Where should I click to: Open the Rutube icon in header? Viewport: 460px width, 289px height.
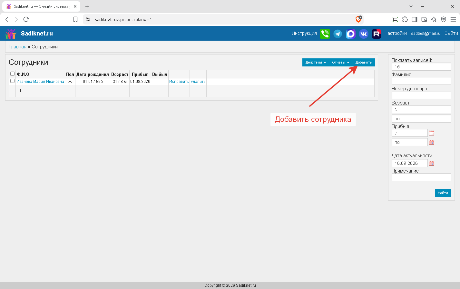377,34
